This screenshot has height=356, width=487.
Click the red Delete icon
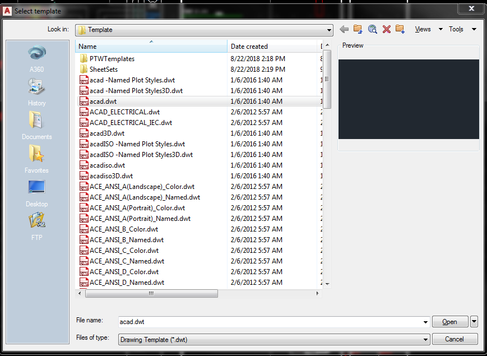[386, 29]
